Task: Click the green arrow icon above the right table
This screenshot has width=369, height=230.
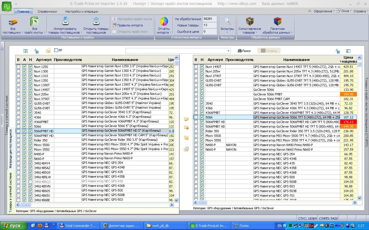Action: click(x=348, y=51)
